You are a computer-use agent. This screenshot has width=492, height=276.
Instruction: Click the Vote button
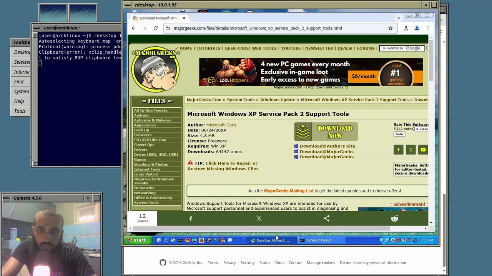[399, 134]
